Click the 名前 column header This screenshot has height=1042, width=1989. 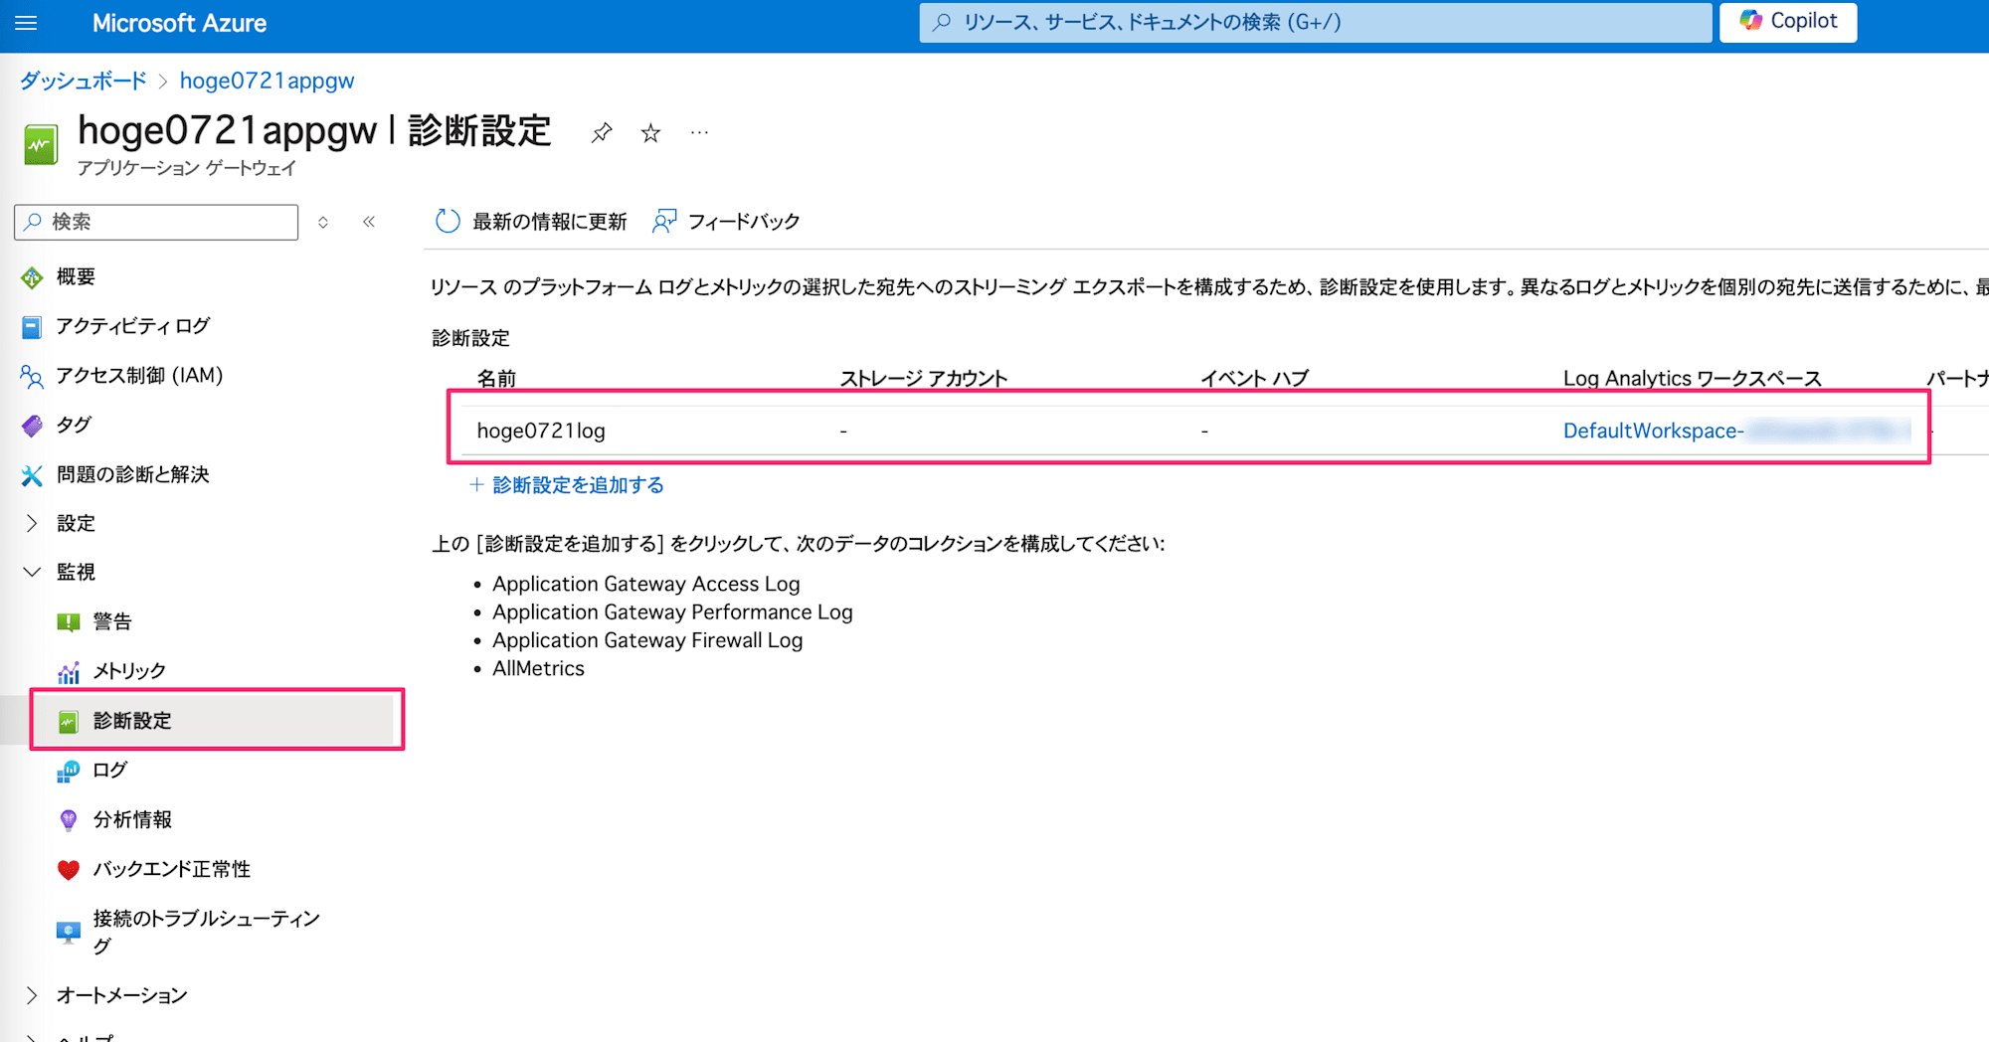pos(496,378)
